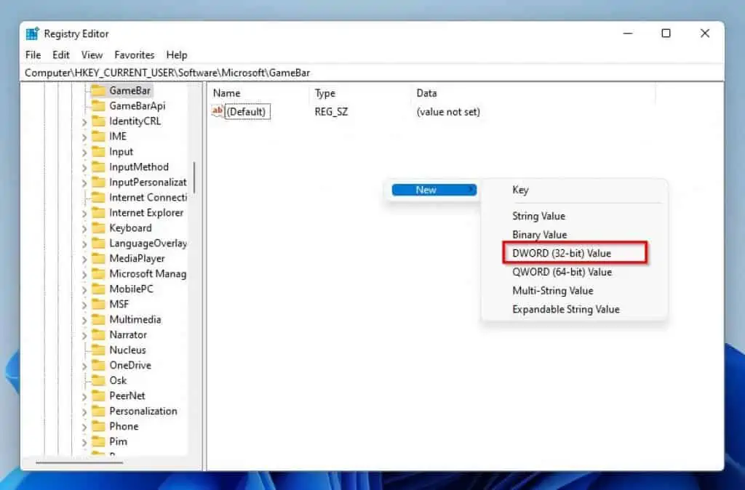Click the Narrator key folder icon
745x490 pixels.
(x=98, y=335)
